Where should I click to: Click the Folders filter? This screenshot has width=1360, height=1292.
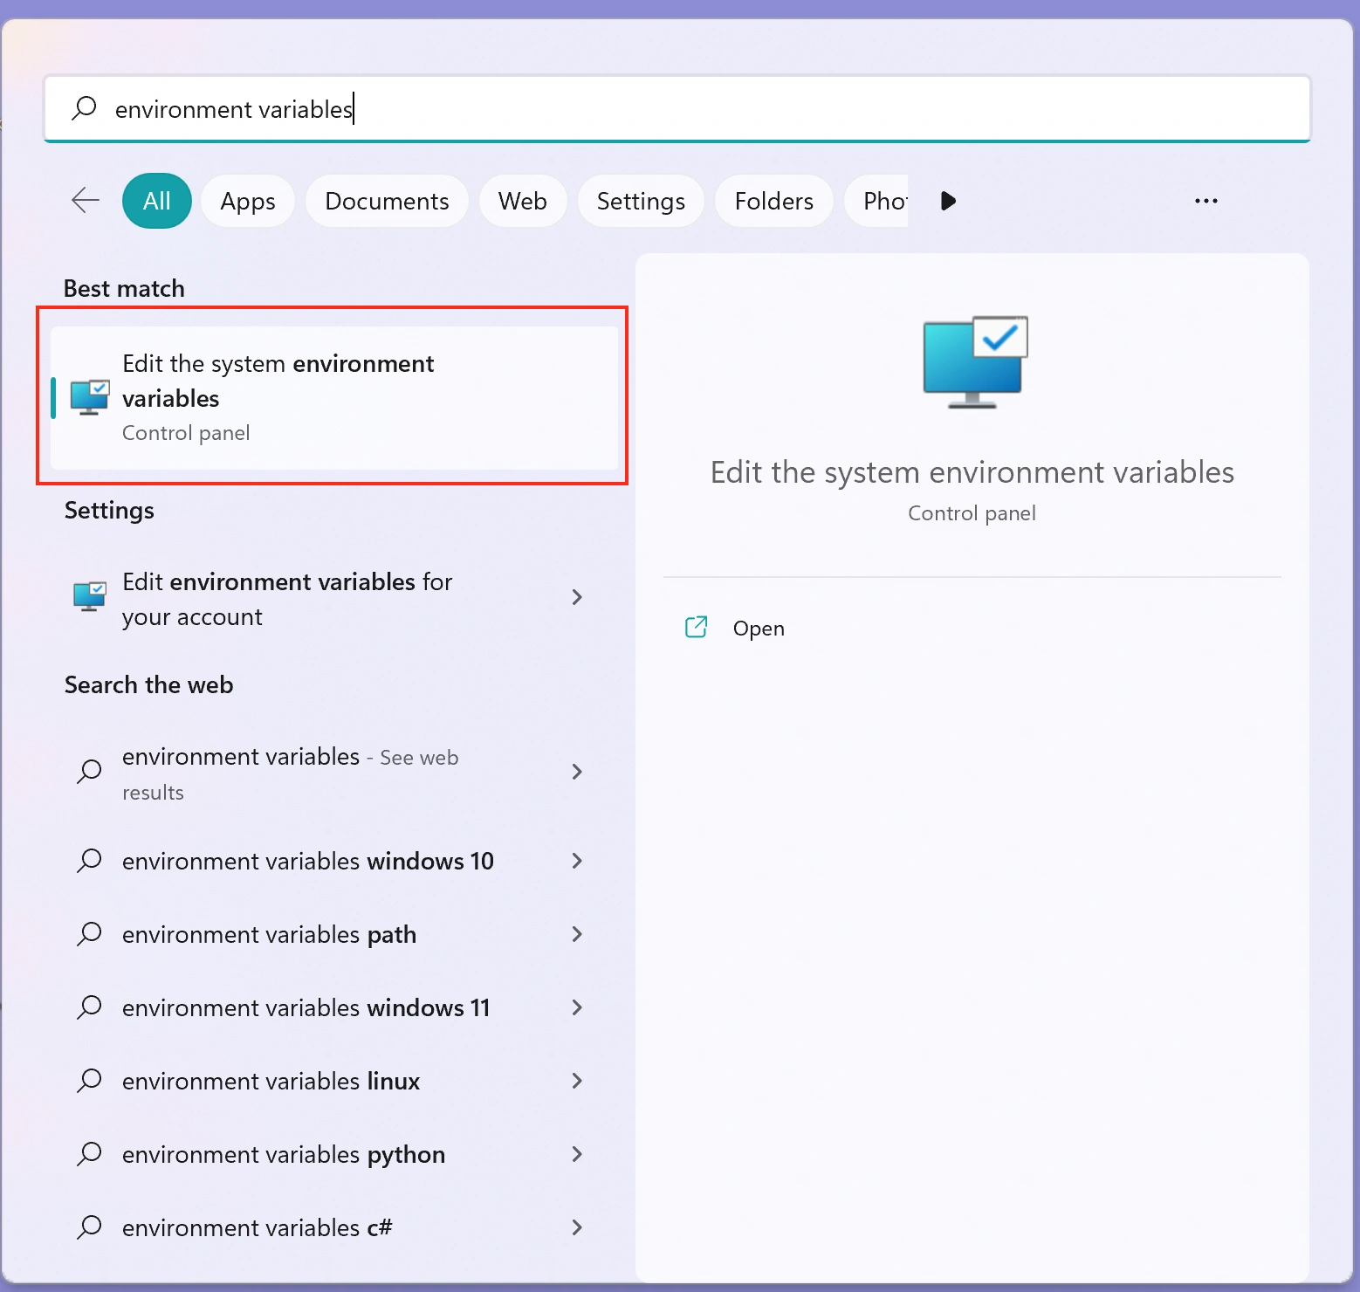coord(773,200)
